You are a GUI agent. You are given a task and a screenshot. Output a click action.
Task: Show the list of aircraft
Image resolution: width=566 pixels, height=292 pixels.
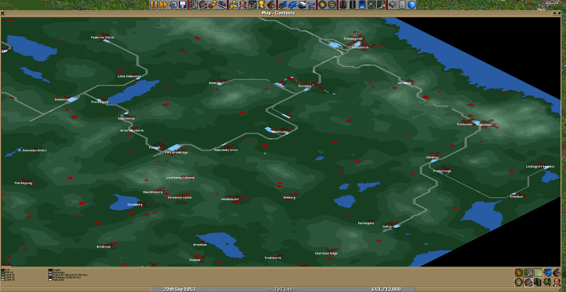(x=312, y=5)
